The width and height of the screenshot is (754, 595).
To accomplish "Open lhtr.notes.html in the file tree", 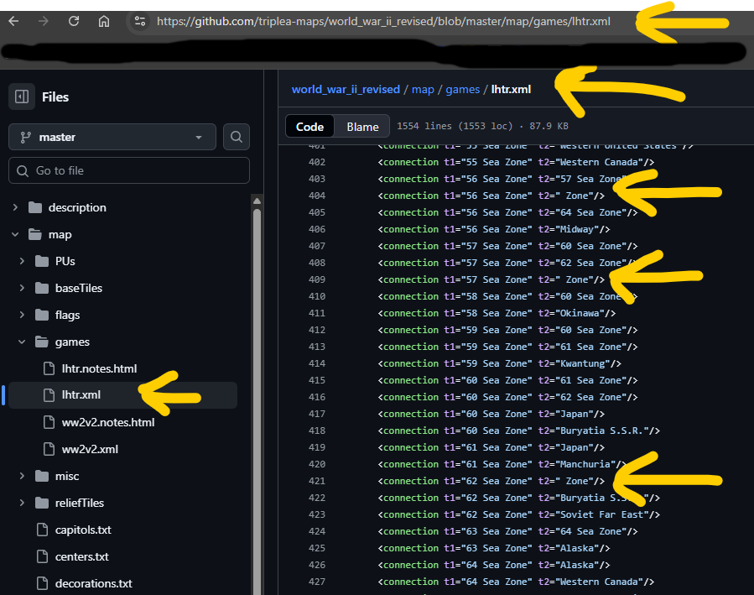I will pos(99,369).
